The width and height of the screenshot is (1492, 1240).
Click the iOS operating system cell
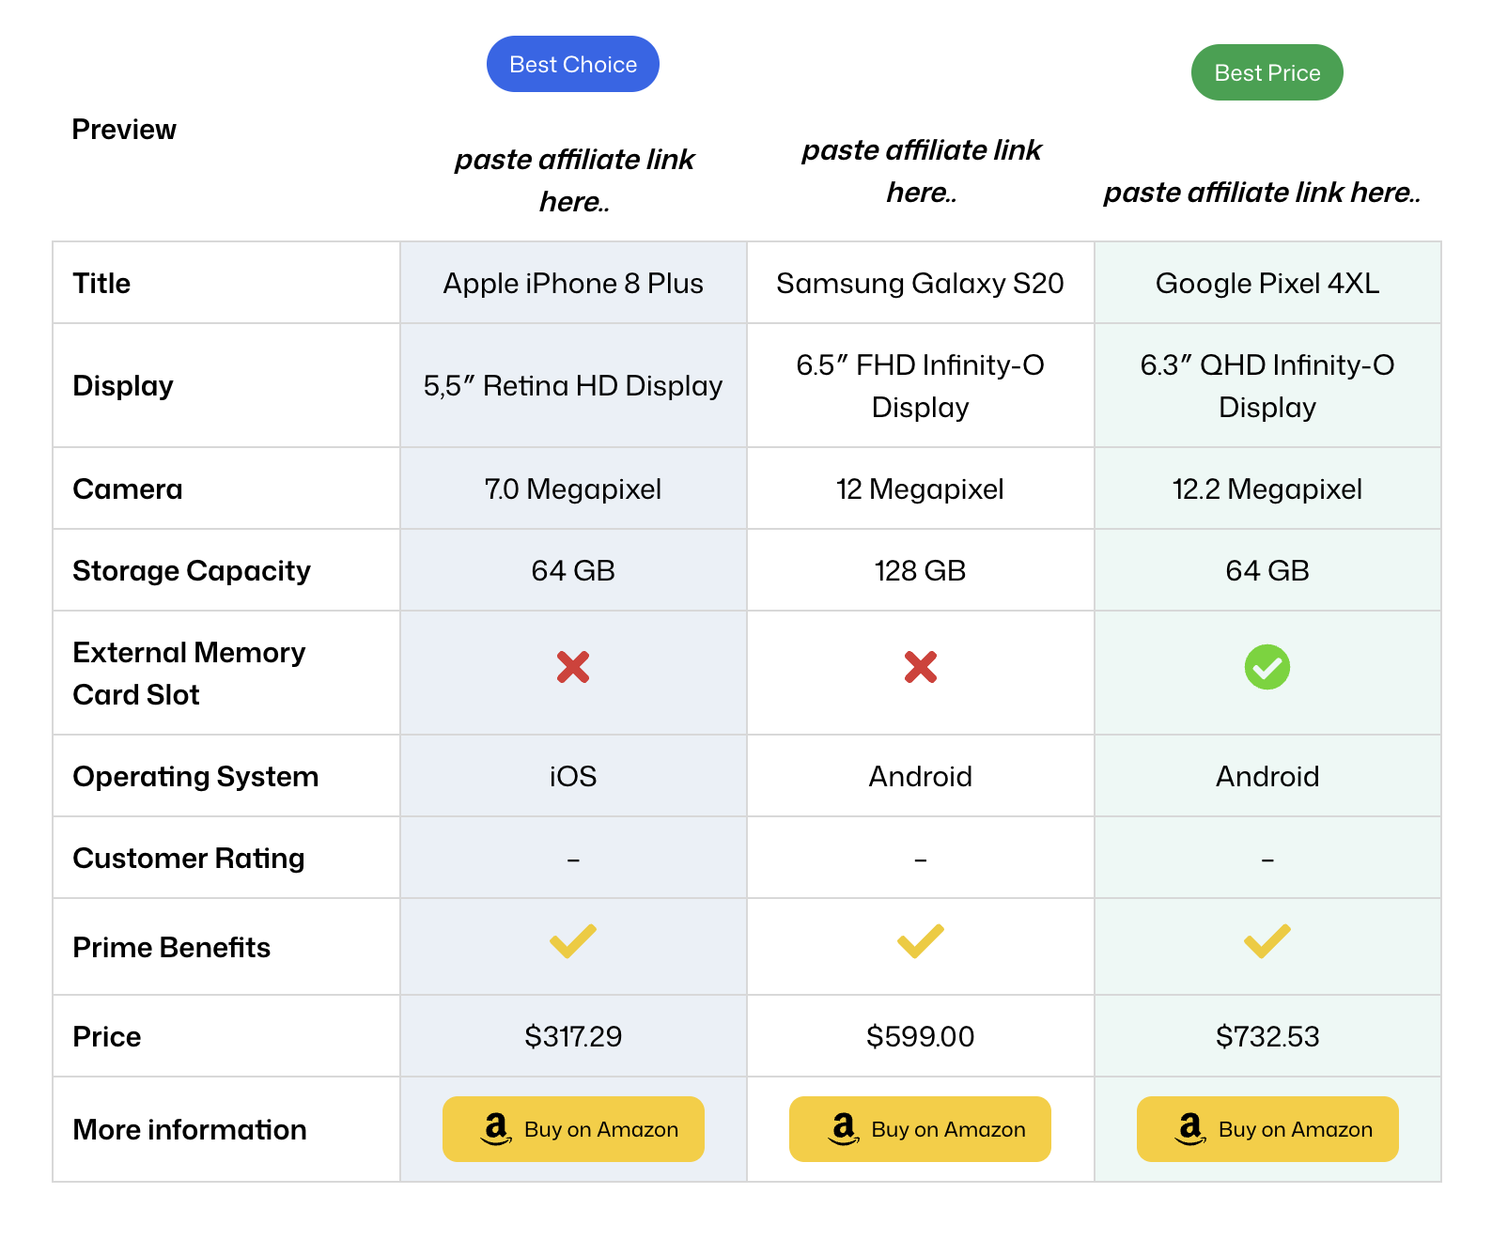[573, 777]
